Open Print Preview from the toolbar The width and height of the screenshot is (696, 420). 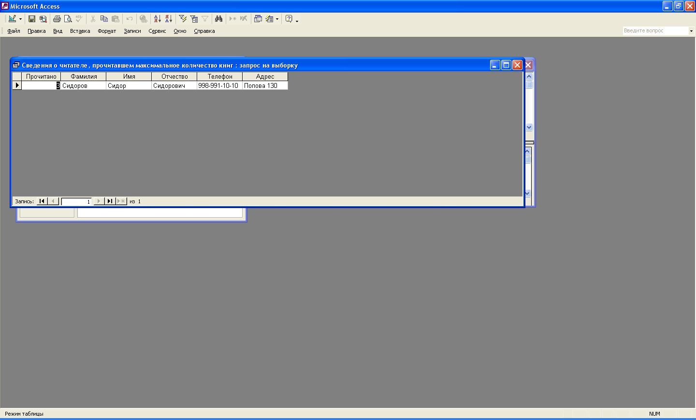68,19
